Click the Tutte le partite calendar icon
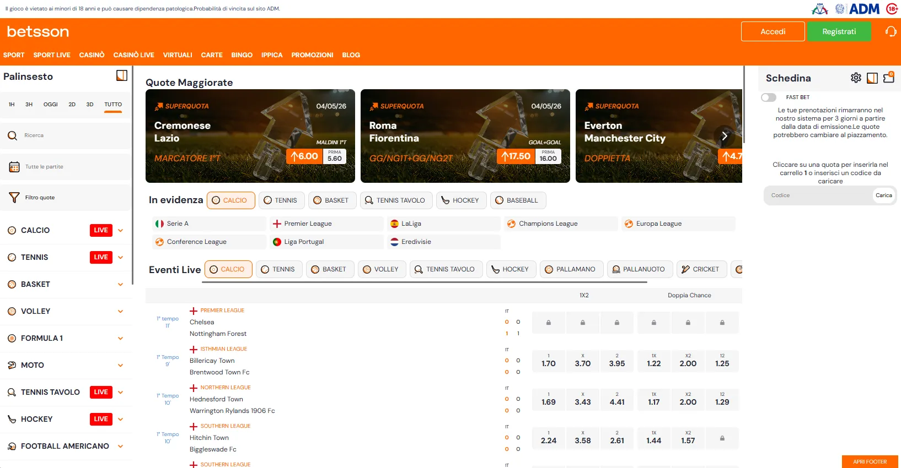The image size is (901, 468). click(x=14, y=167)
